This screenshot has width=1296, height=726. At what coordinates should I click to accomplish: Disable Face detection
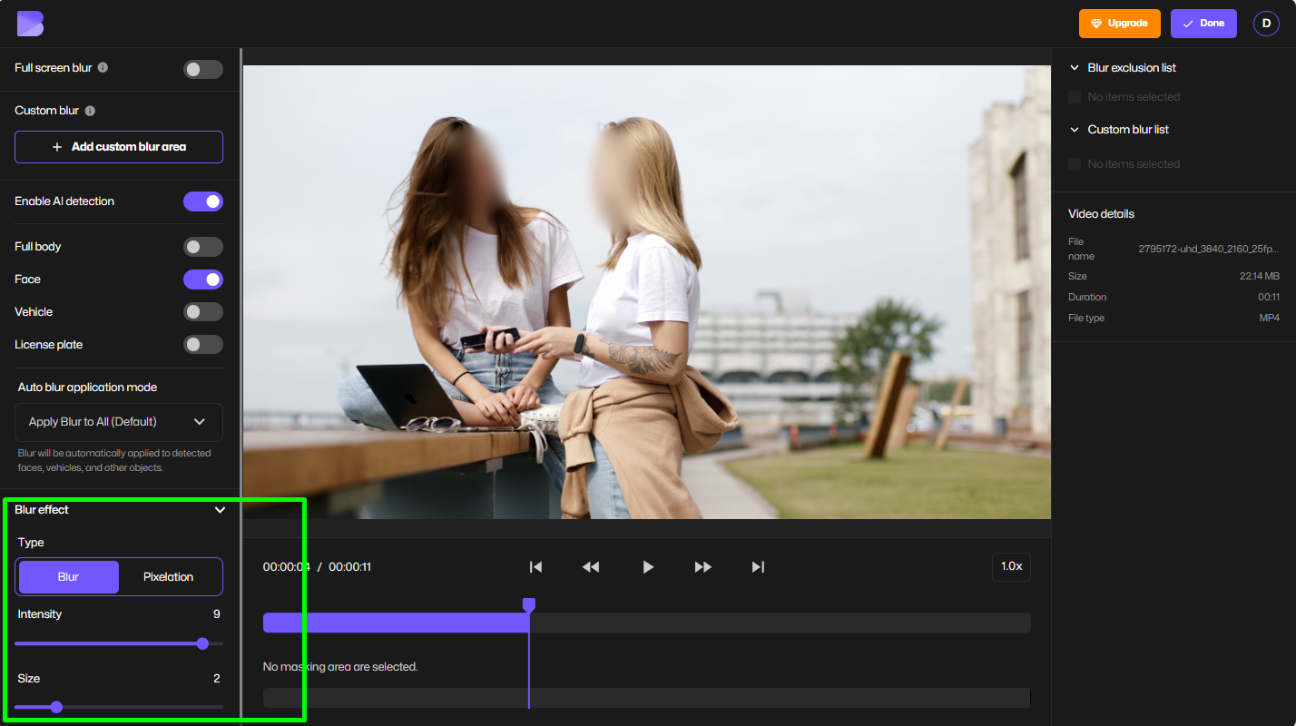(203, 279)
